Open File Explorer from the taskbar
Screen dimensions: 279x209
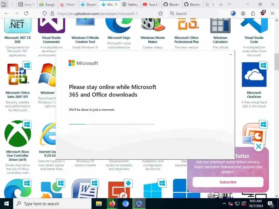[99, 204]
